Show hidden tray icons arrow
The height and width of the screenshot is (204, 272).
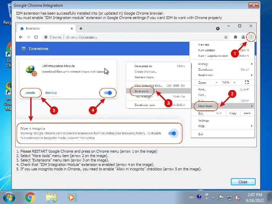coord(213,198)
